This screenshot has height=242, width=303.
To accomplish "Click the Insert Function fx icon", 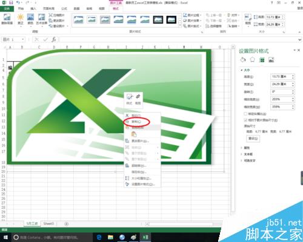I will click(x=54, y=39).
